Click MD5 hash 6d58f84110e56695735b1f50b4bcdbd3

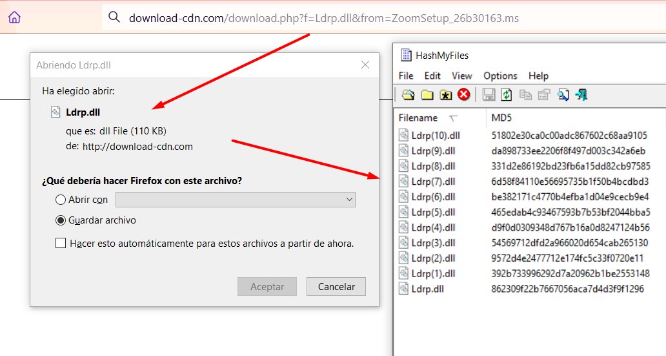[570, 181]
